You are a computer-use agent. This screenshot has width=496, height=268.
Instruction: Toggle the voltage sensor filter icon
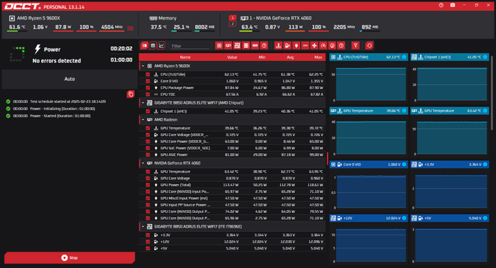point(287,46)
